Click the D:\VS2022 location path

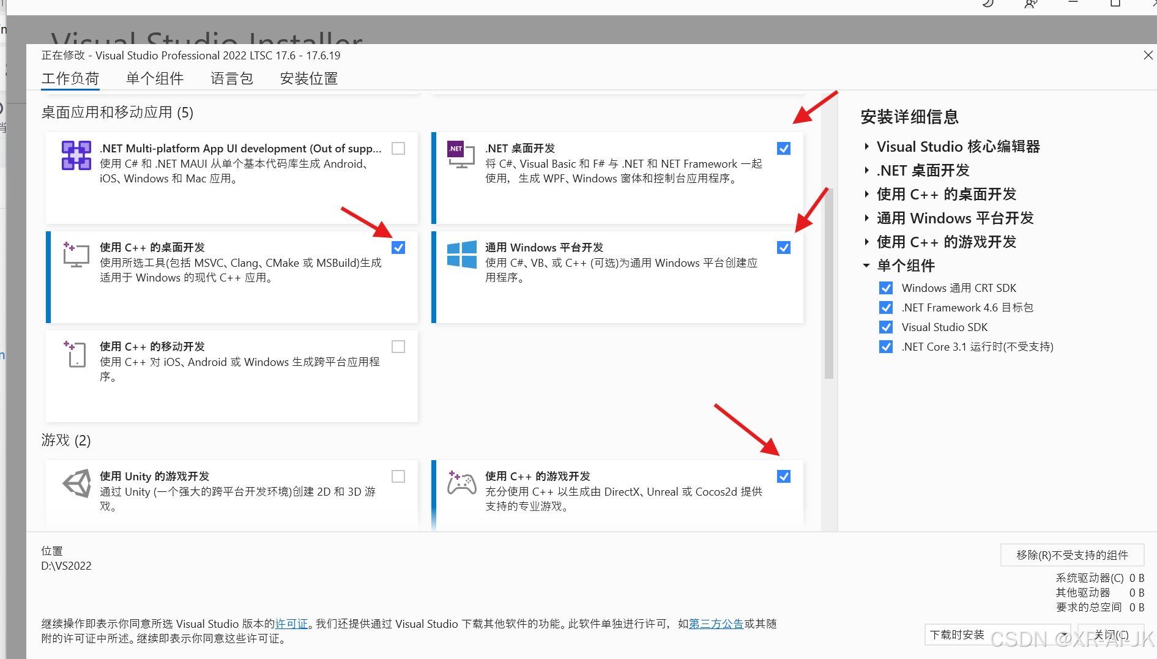[66, 566]
